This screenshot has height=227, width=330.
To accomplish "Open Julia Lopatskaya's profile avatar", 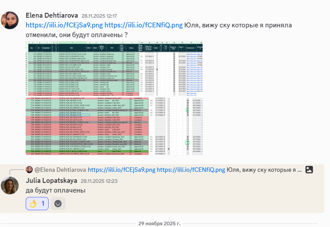I will click(x=10, y=185).
